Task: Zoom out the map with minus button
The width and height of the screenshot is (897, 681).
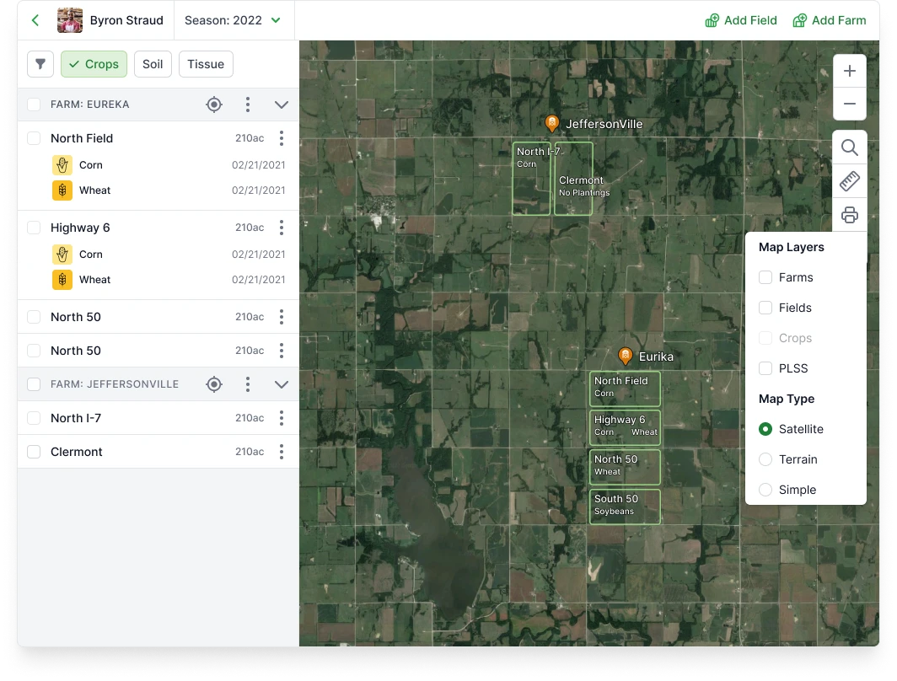Action: (850, 104)
